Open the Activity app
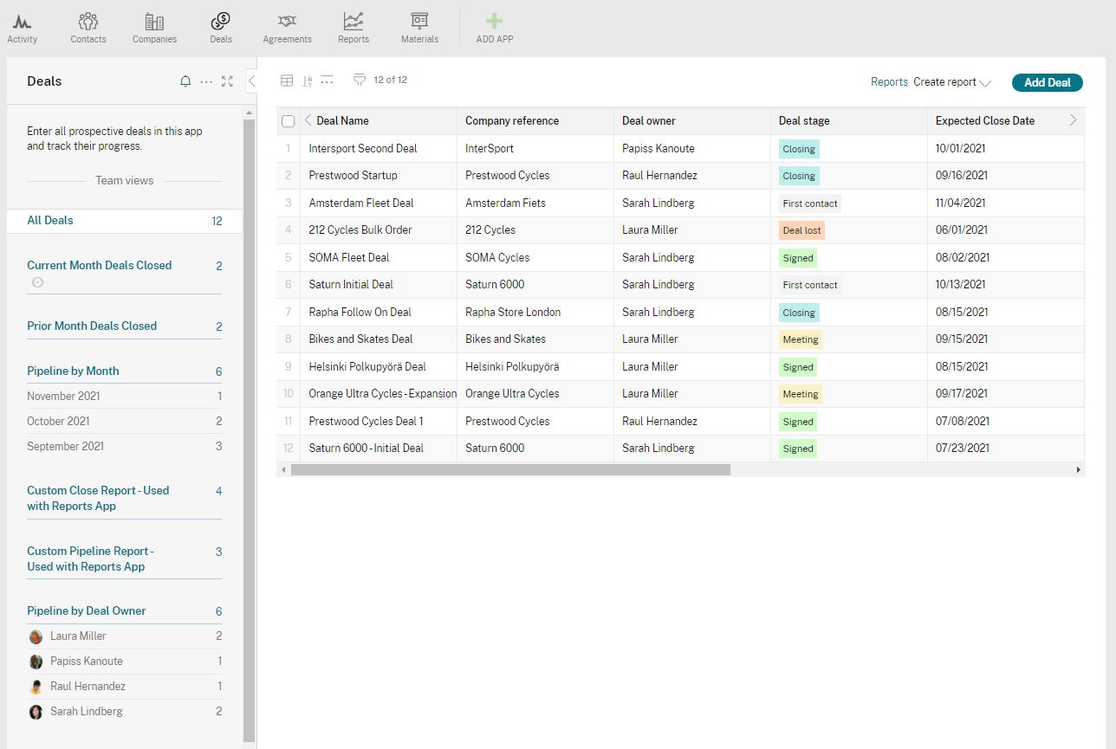This screenshot has height=749, width=1116. [22, 28]
